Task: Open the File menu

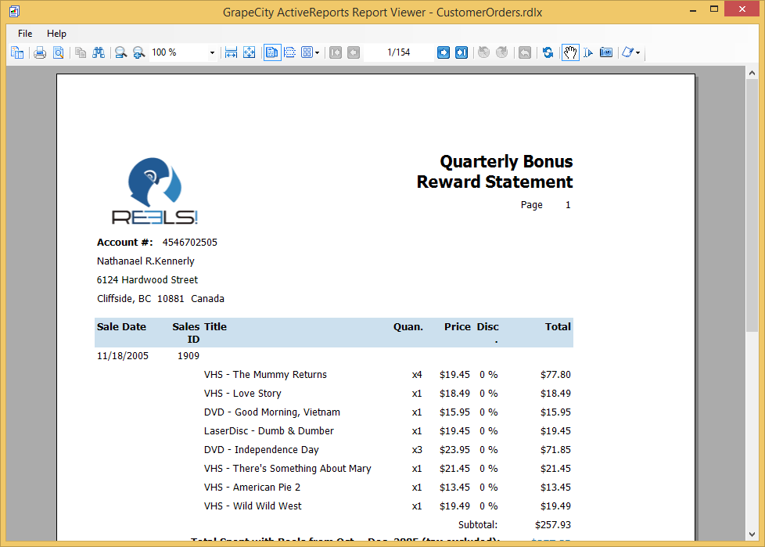Action: point(25,34)
